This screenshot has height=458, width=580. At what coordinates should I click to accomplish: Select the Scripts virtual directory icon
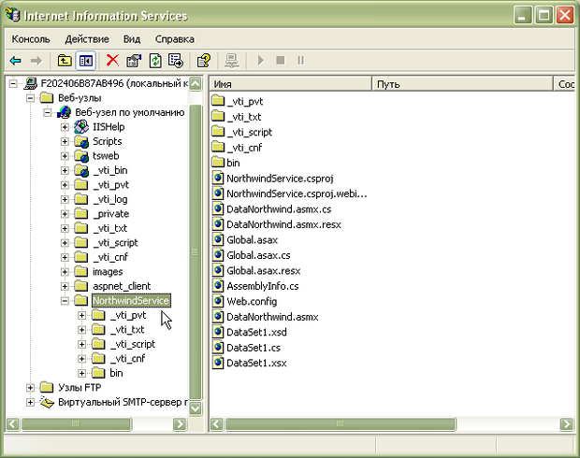[x=81, y=141]
